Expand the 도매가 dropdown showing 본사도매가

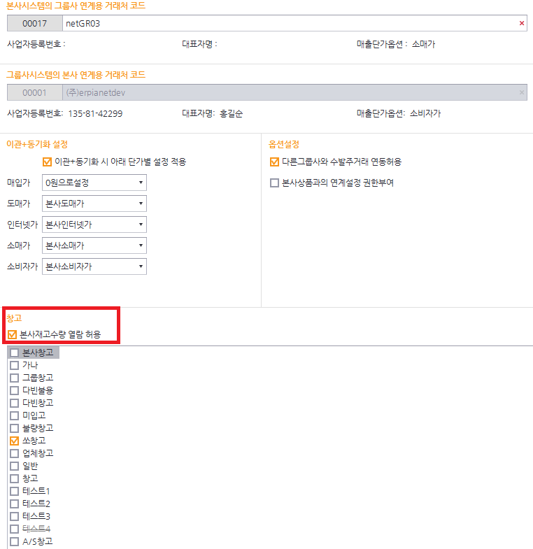[x=94, y=204]
